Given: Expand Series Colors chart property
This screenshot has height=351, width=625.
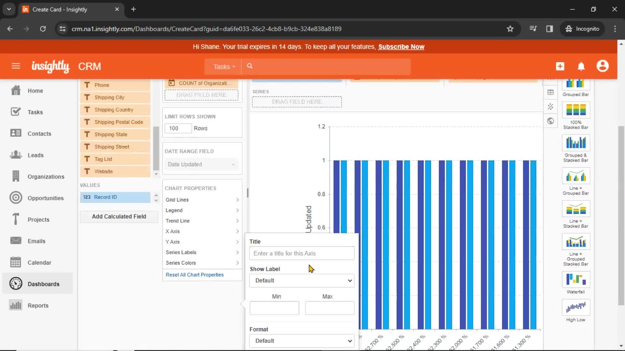Looking at the screenshot, I should click(202, 263).
